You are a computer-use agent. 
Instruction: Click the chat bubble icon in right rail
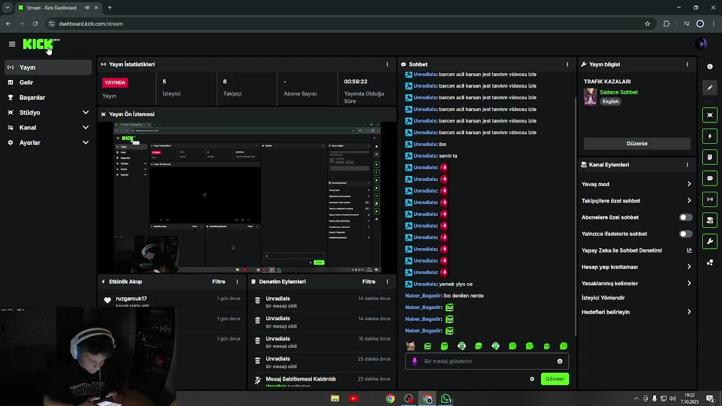tap(710, 178)
